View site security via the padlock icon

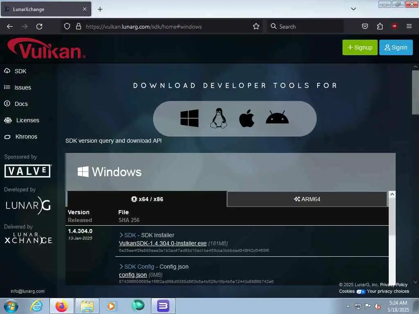coord(79,27)
